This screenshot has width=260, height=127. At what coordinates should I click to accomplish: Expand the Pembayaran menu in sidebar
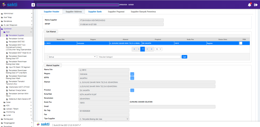coord(16,119)
